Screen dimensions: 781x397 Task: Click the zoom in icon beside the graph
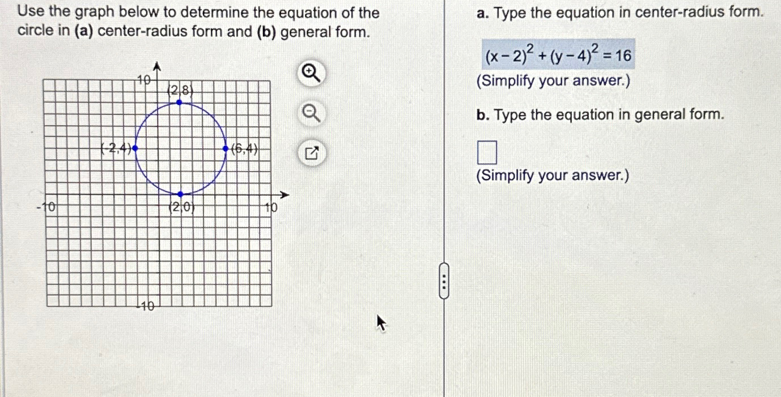point(311,74)
